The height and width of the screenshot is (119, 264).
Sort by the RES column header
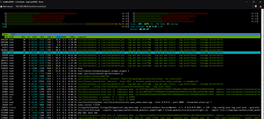tap(42, 37)
